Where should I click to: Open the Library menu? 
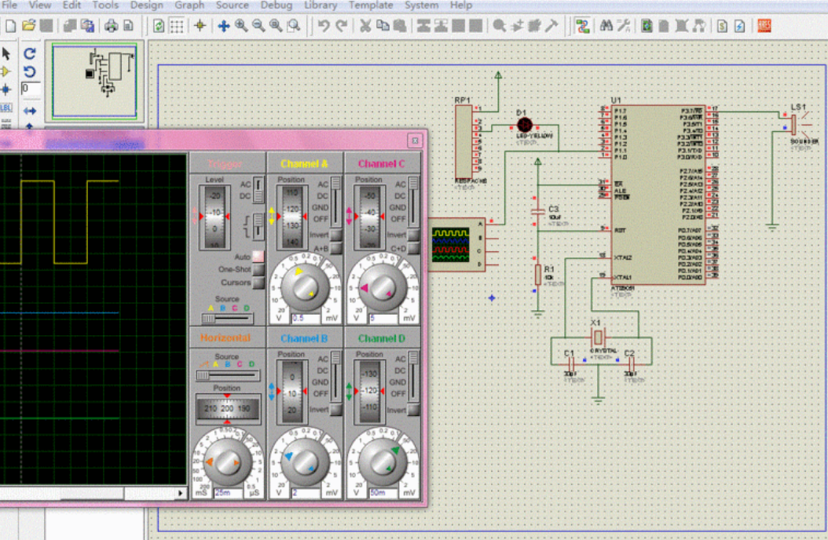tap(320, 5)
